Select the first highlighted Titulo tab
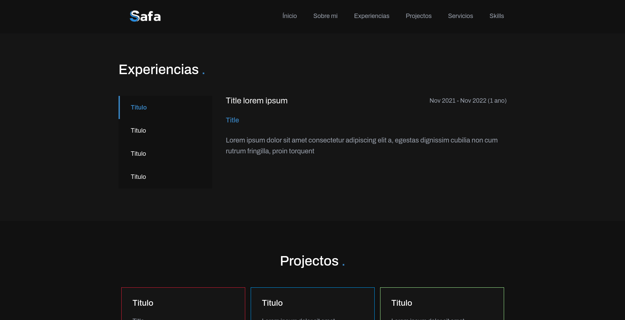This screenshot has height=320, width=625. click(x=139, y=107)
